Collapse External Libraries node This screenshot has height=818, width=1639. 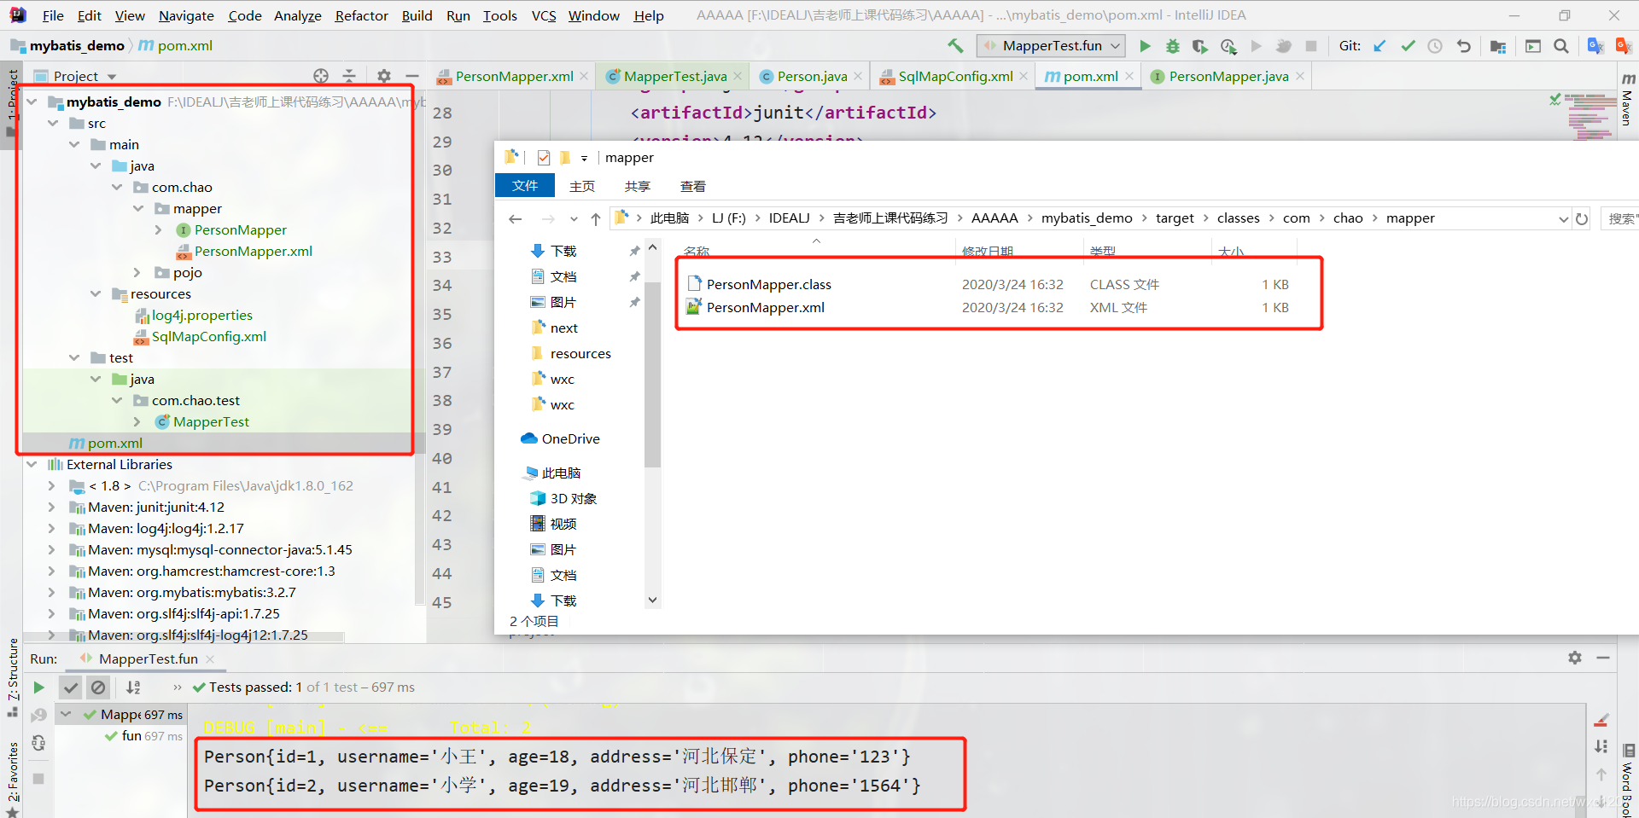(32, 465)
